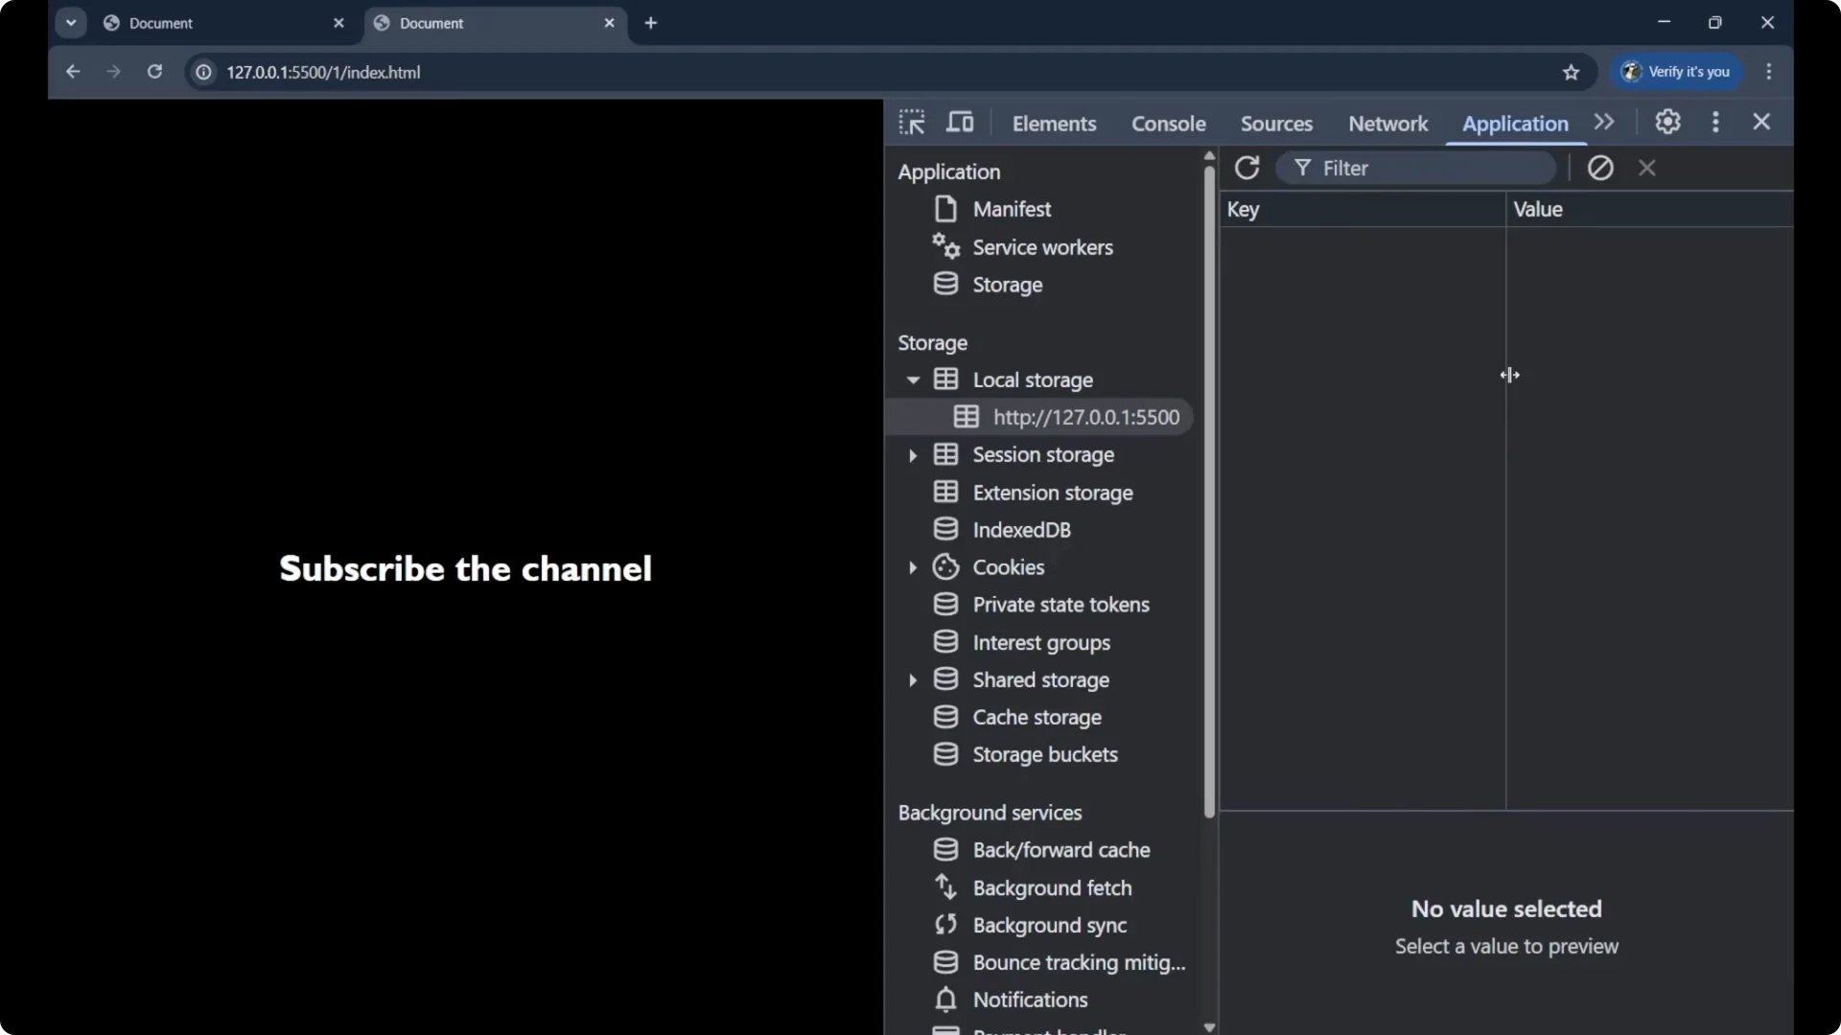The width and height of the screenshot is (1841, 1035).
Task: Open more DevTools panels chevron
Action: pyautogui.click(x=1604, y=122)
